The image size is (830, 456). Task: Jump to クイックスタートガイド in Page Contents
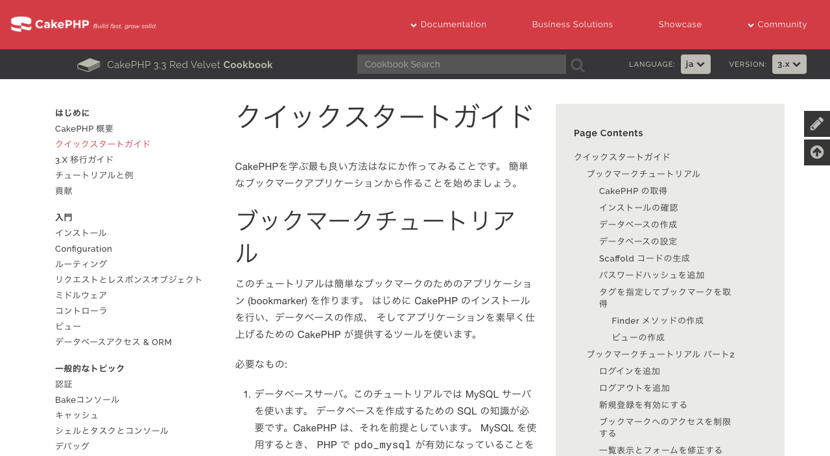pyautogui.click(x=622, y=157)
